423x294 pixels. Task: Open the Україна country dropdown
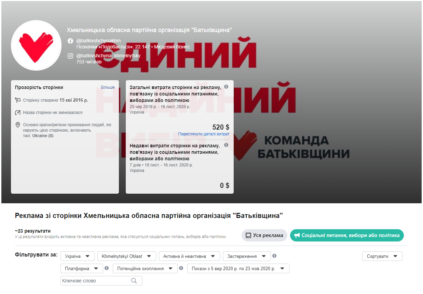click(78, 256)
